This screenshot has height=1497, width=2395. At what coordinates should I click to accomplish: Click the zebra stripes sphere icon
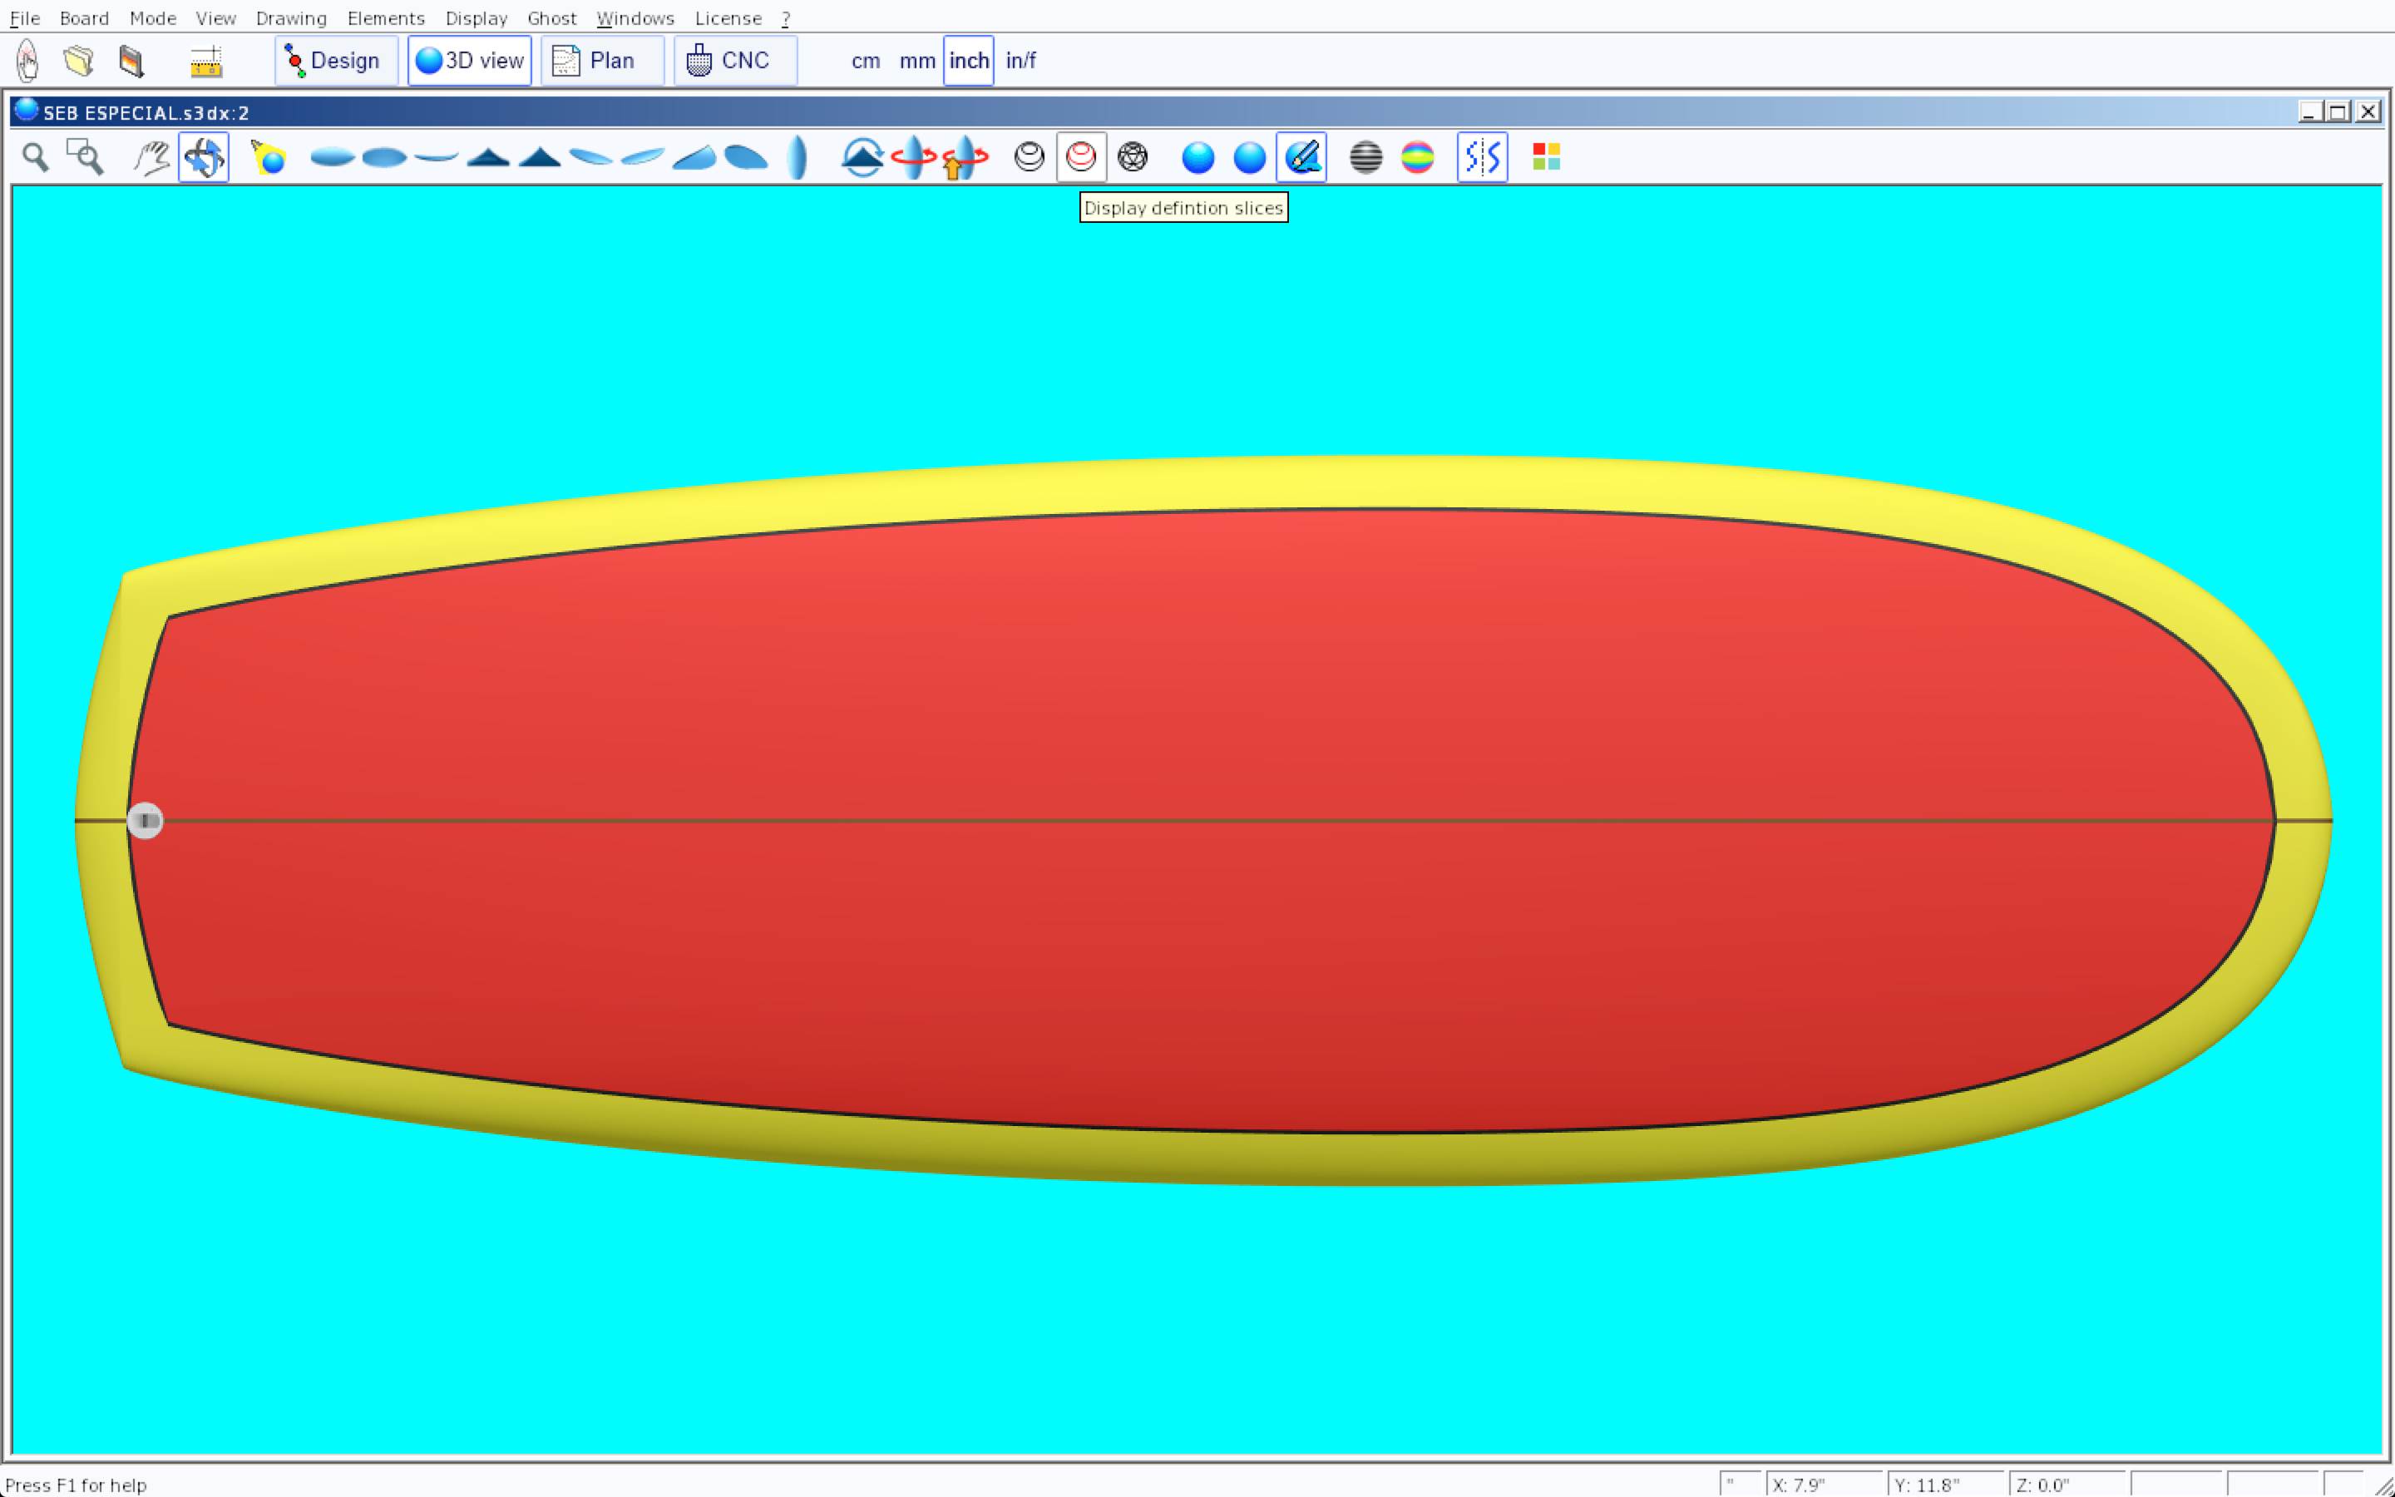pyautogui.click(x=1365, y=156)
